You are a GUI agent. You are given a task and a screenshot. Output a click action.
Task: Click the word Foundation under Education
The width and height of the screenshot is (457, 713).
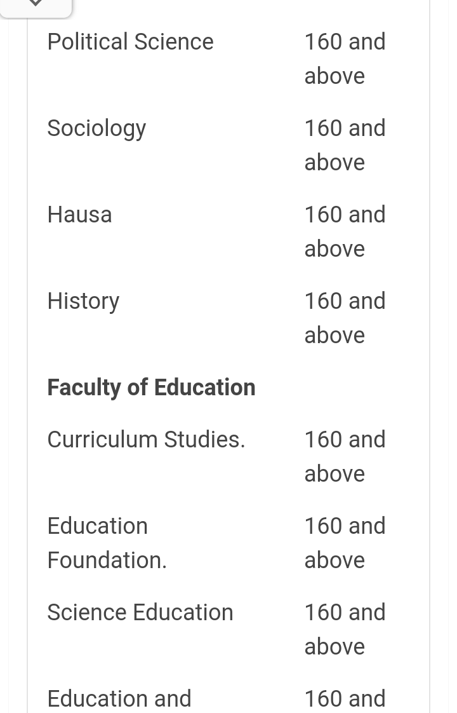(107, 560)
